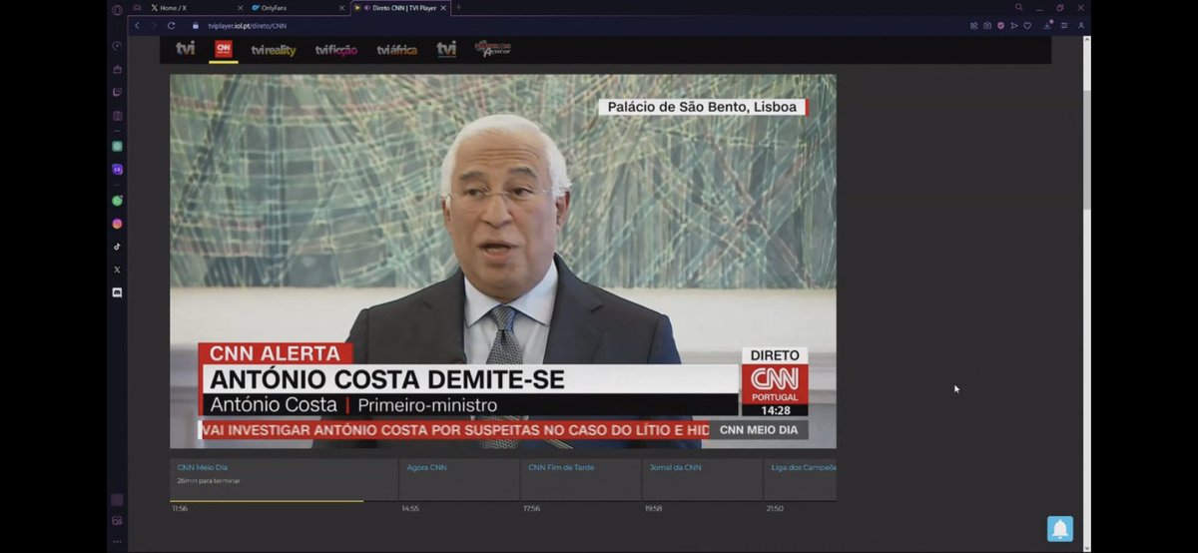Open the downloads icon in the toolbar
The width and height of the screenshot is (1198, 553).
tap(1048, 25)
